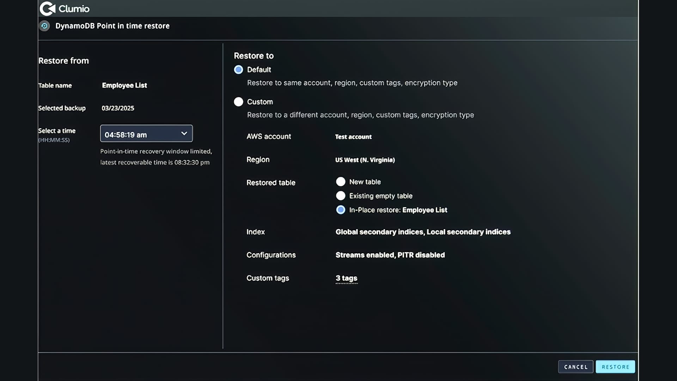677x381 pixels.
Task: Click the Clumio logo icon
Action: click(48, 8)
